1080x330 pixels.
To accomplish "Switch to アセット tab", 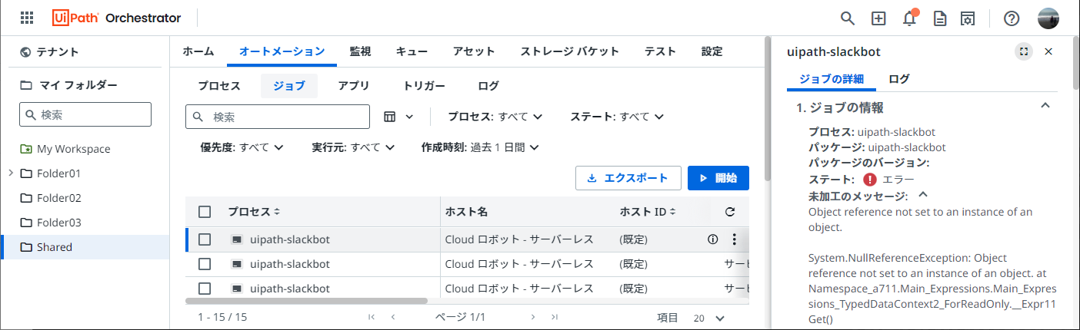I will [x=474, y=51].
